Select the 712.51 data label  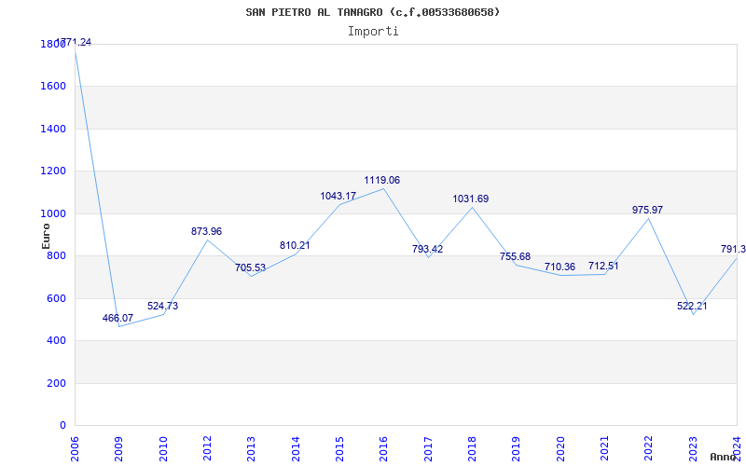tap(603, 266)
